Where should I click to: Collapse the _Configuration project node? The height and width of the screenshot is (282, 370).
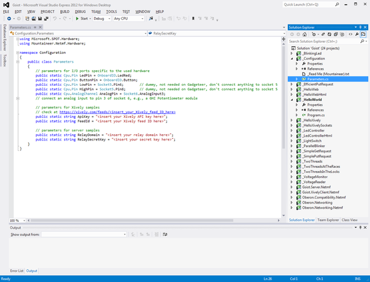click(x=292, y=59)
